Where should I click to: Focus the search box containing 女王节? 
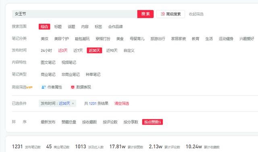(x=75, y=14)
